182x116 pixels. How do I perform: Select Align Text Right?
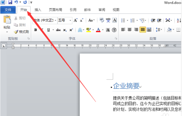point(136,30)
